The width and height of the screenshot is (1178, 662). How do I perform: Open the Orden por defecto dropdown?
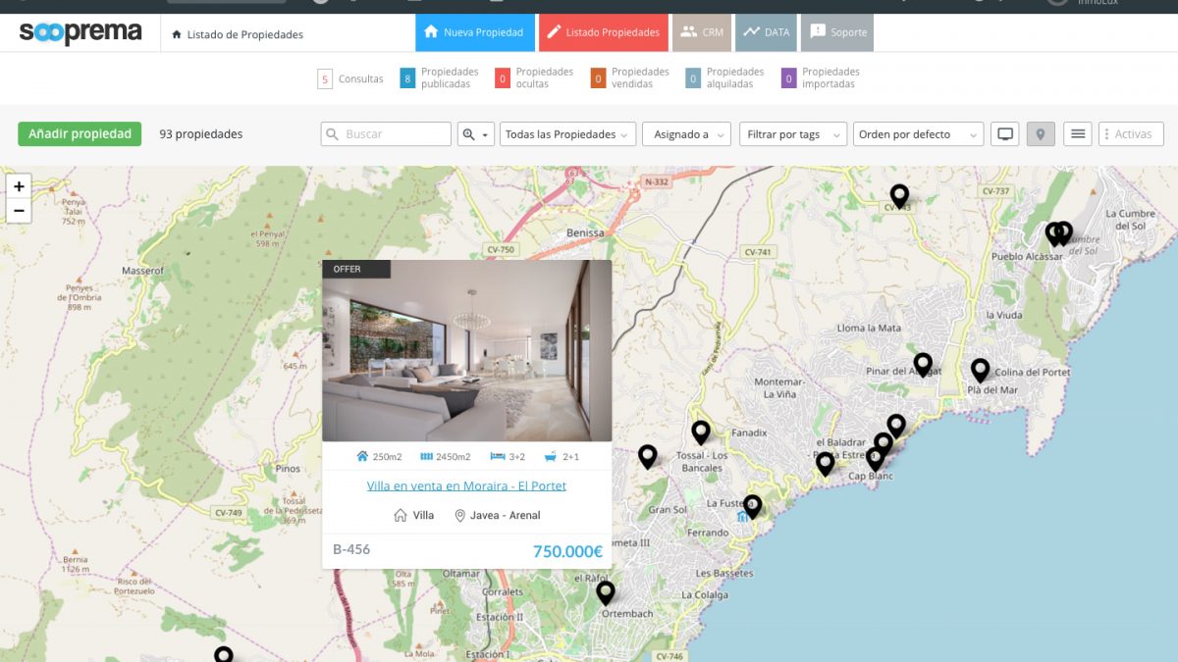coord(918,134)
